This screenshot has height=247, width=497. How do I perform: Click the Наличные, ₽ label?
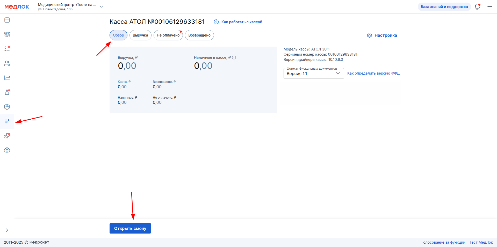tap(127, 98)
